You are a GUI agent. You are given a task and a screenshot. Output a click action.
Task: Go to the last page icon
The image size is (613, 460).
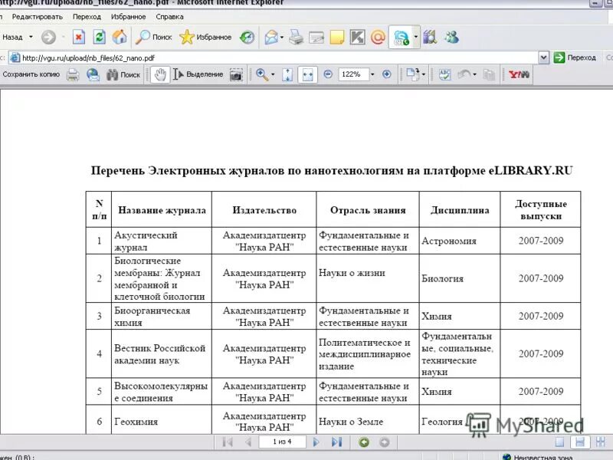coord(336,442)
